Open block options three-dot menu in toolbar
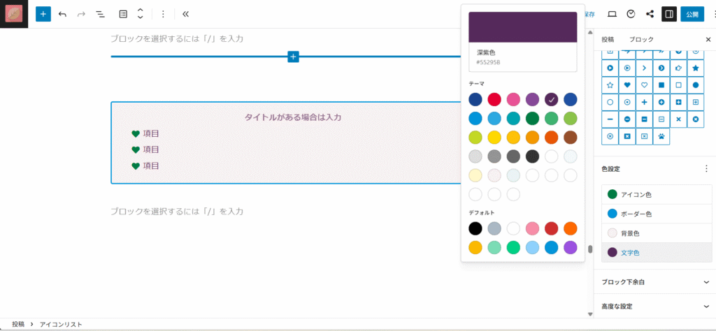This screenshot has width=716, height=331. pyautogui.click(x=163, y=14)
